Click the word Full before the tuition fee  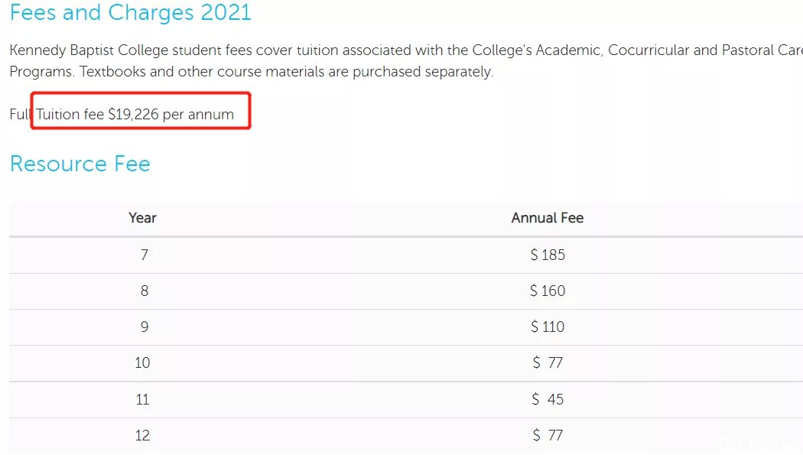click(21, 114)
